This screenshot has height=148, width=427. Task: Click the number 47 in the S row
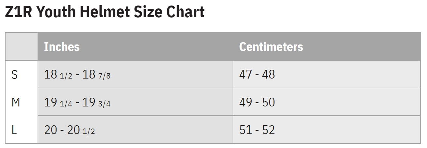coord(246,75)
